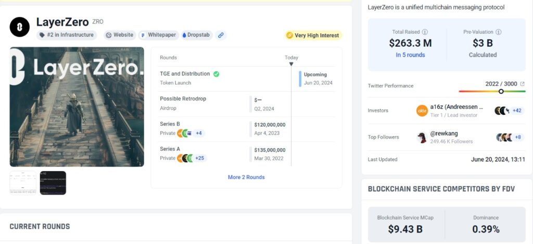
Task: Click the $3 B pre-valuation value
Action: click(483, 43)
